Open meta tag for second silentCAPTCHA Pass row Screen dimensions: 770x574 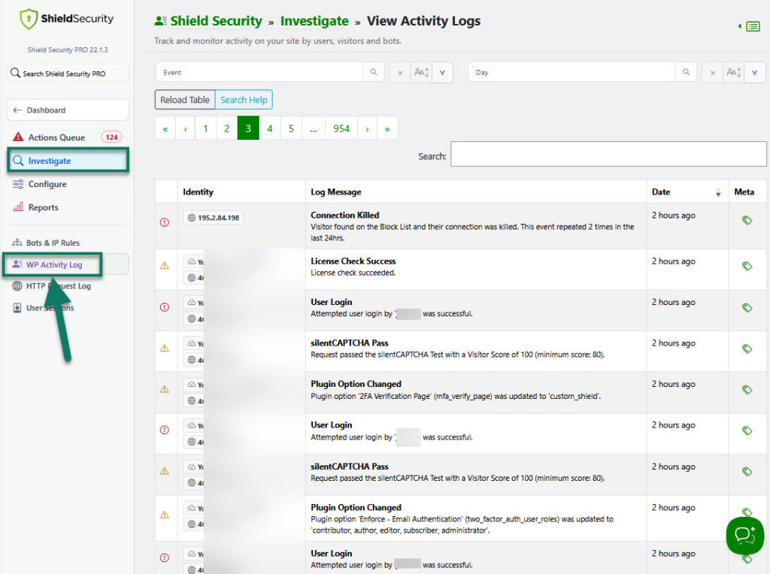tap(747, 472)
